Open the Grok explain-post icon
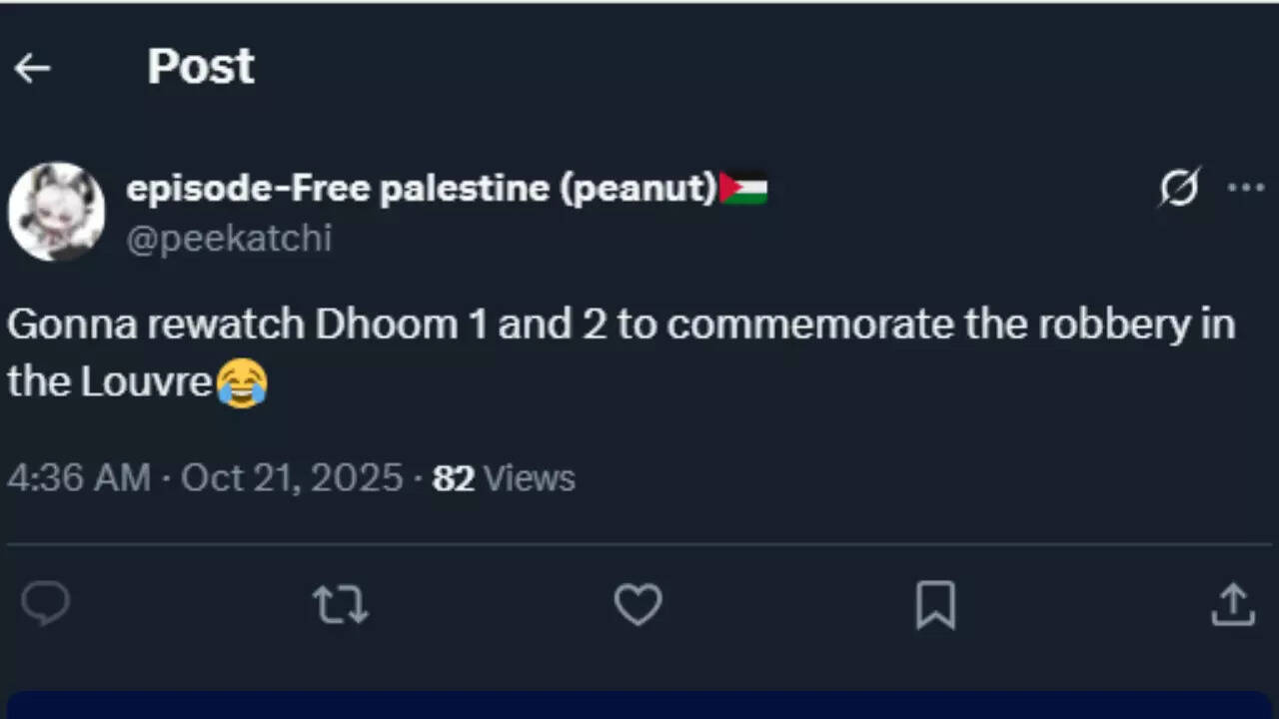 tap(1179, 187)
